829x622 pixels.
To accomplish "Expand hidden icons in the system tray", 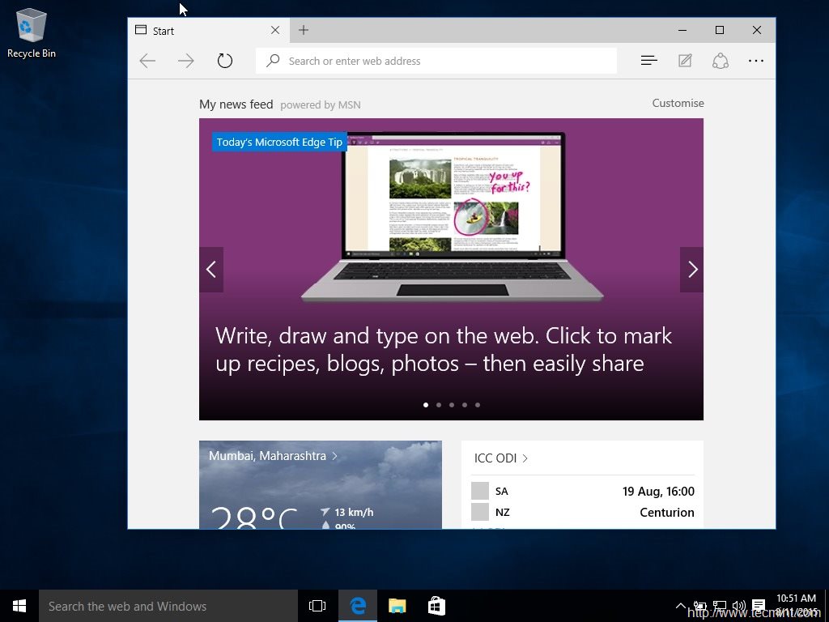I will [x=681, y=605].
